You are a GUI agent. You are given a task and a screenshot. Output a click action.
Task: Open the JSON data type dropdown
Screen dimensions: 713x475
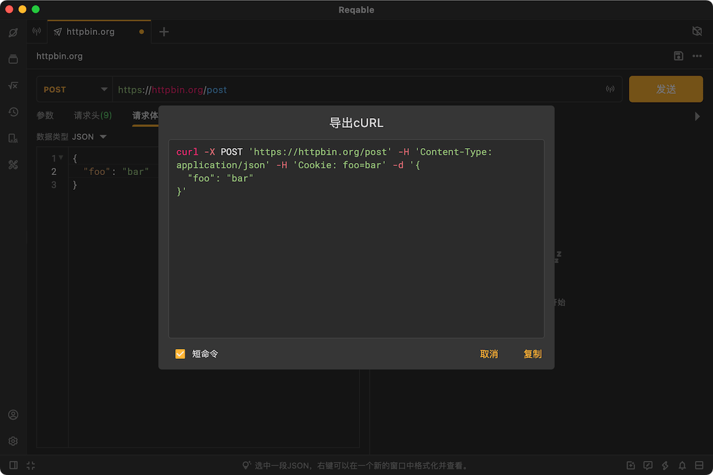click(x=89, y=137)
